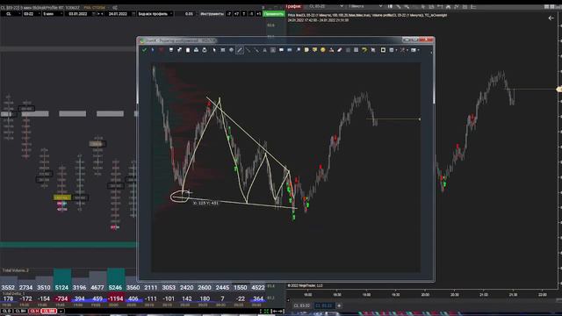Image resolution: width=562 pixels, height=316 pixels.
Task: Switch to the CL D tab at bottom left
Action: (x=6, y=311)
